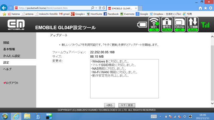Open the browser home icon
The image size is (214, 120).
pyautogui.click(x=200, y=8)
